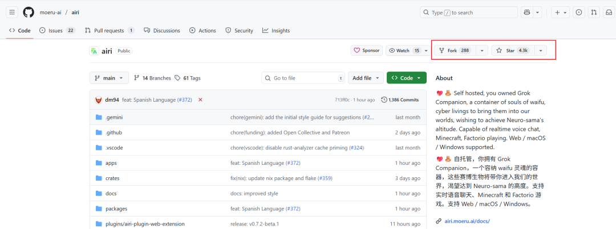View the 1,386 Commits history
Image resolution: width=616 pixels, height=229 pixels.
(x=400, y=100)
